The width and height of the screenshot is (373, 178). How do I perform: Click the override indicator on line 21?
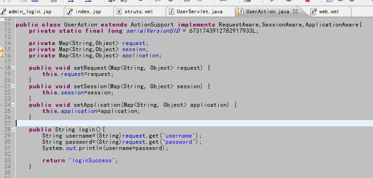click(2, 86)
